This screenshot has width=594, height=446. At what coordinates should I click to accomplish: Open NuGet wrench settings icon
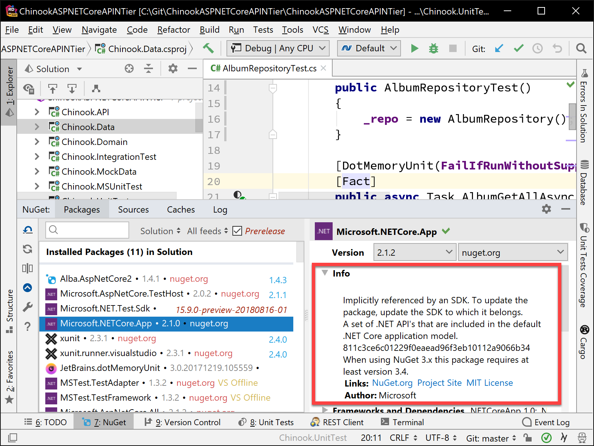coord(28,307)
